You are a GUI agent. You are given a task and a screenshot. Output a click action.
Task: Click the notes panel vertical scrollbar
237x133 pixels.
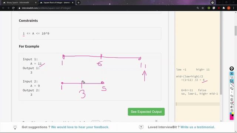(x=221, y=53)
